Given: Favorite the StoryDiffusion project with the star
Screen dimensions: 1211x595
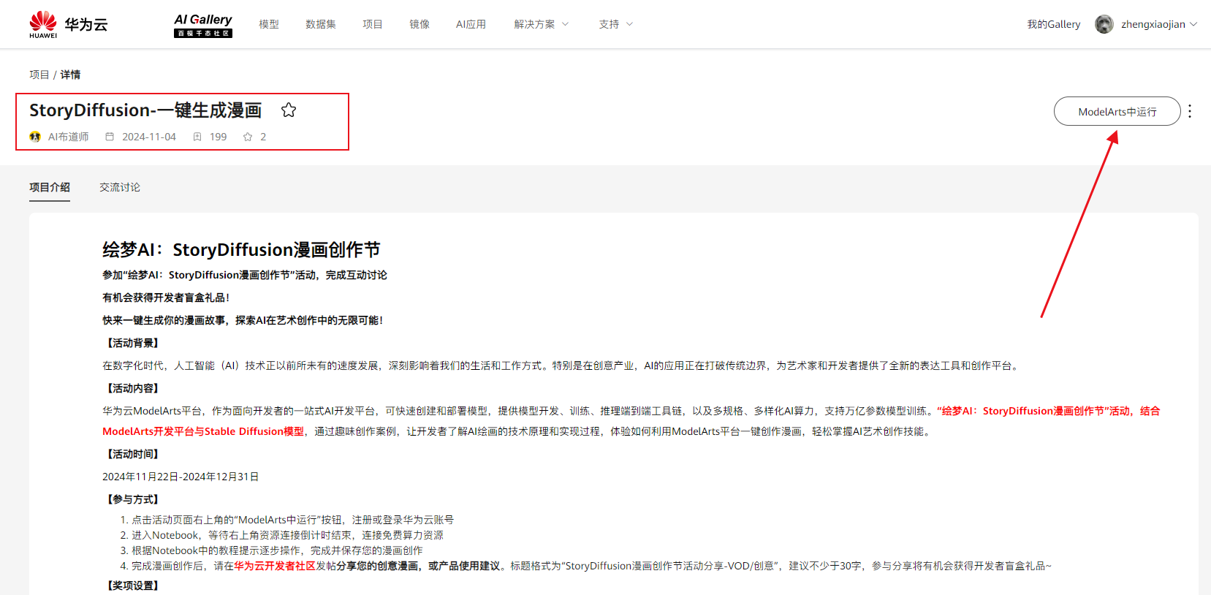Looking at the screenshot, I should pyautogui.click(x=289, y=110).
